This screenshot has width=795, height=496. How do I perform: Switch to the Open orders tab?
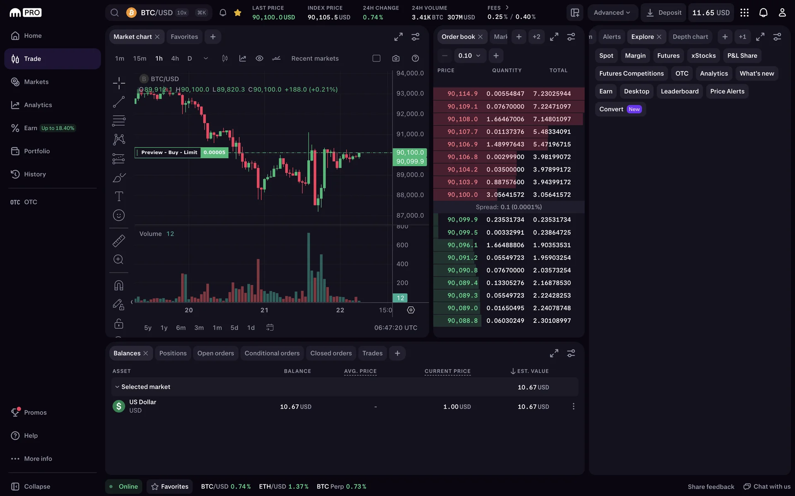point(215,353)
